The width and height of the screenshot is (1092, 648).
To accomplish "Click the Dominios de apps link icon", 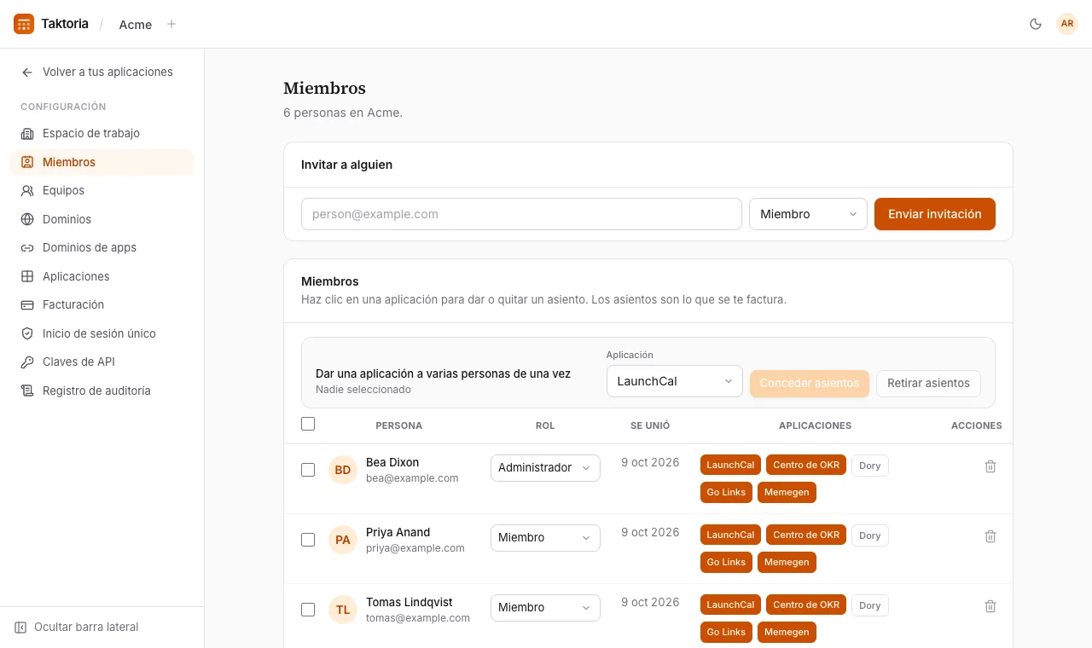I will point(27,247).
